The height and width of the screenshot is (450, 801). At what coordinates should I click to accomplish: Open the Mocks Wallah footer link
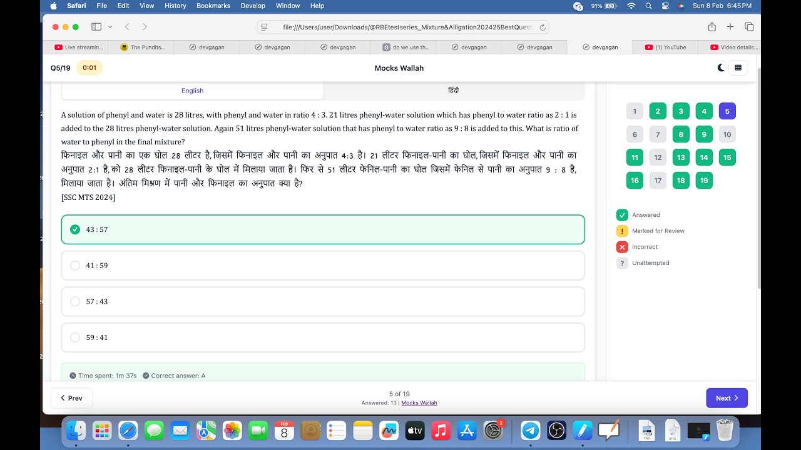click(x=419, y=403)
